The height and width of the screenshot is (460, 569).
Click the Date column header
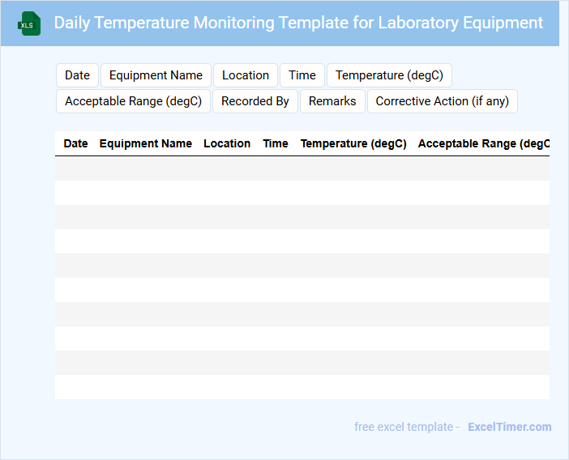(75, 143)
